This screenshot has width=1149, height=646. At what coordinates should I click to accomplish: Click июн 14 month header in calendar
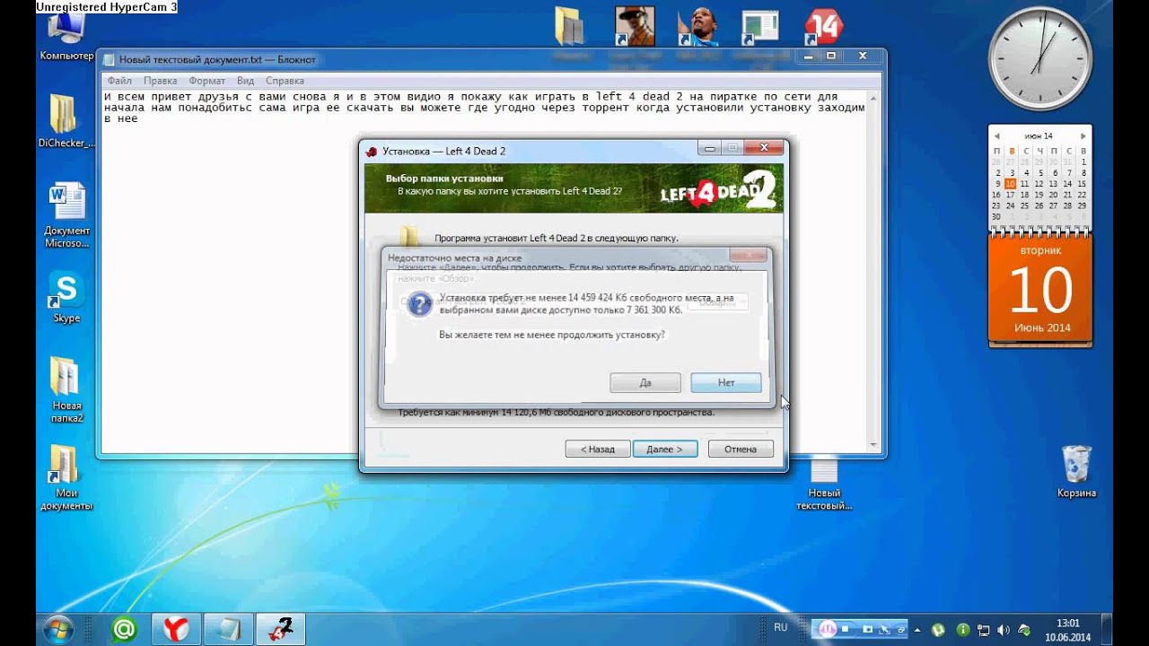[1039, 136]
